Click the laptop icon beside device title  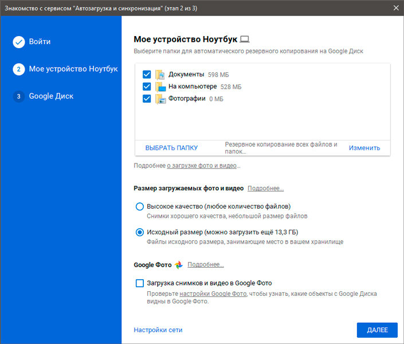pos(245,39)
